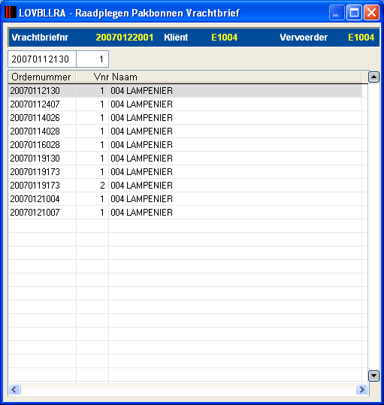Select order row 20070121007

pos(185,213)
